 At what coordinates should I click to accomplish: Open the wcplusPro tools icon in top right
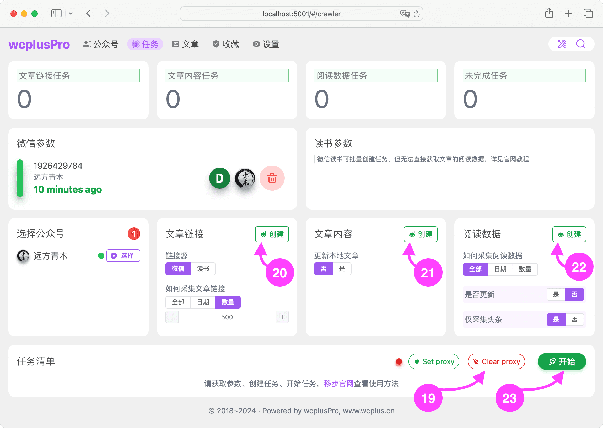[562, 44]
